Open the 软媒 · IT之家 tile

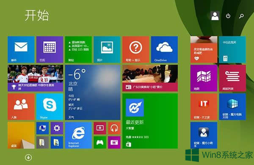(x=204, y=107)
